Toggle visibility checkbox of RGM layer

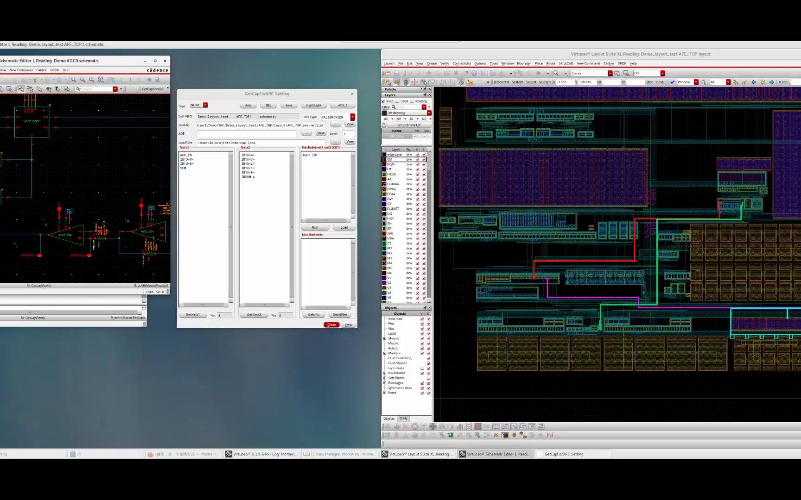[418, 164]
